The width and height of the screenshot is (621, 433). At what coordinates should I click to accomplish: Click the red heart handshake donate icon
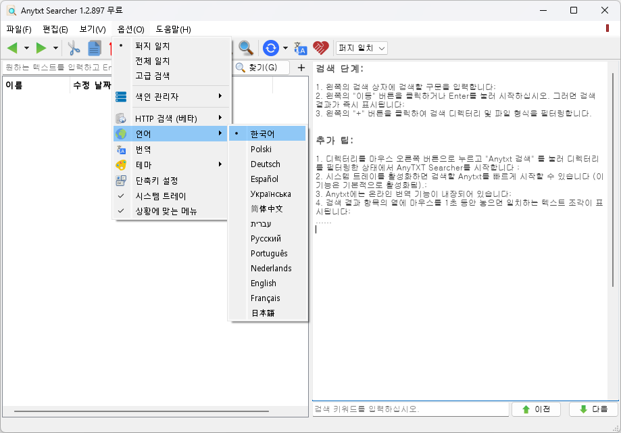click(x=321, y=48)
